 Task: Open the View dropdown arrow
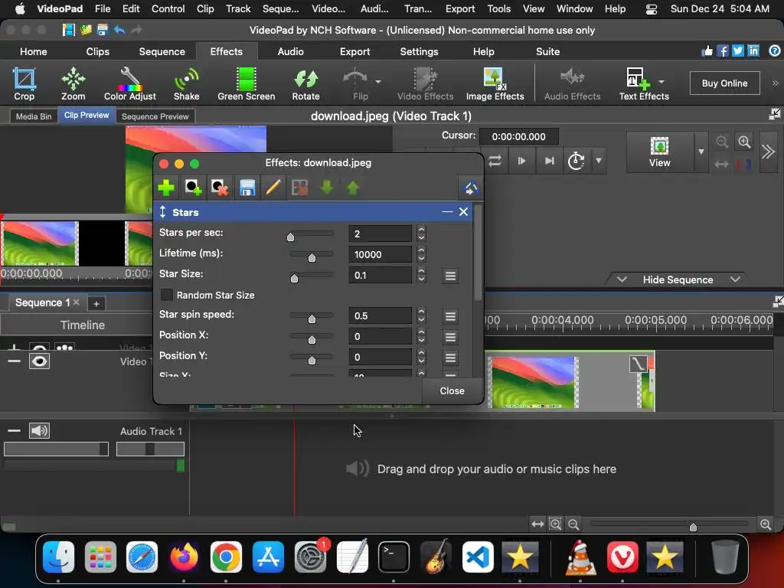point(701,152)
